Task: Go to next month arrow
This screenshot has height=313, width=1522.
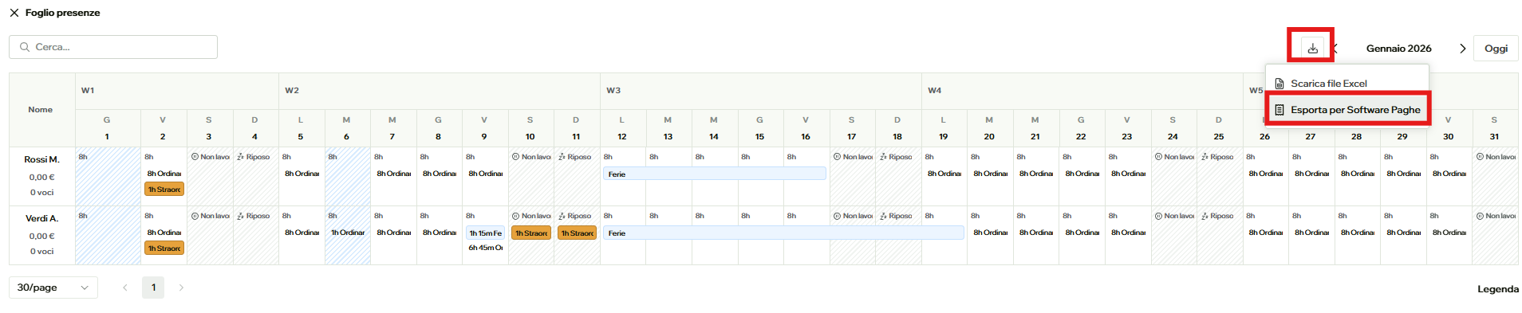Action: coord(1462,49)
